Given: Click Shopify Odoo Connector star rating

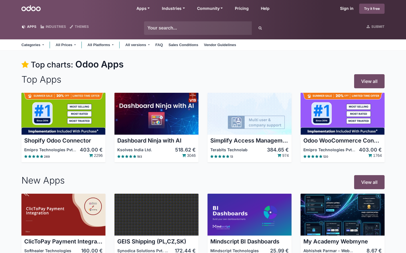Looking at the screenshot, I should point(34,157).
